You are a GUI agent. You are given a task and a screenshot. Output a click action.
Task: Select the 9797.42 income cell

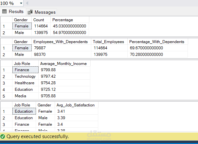[64, 76]
